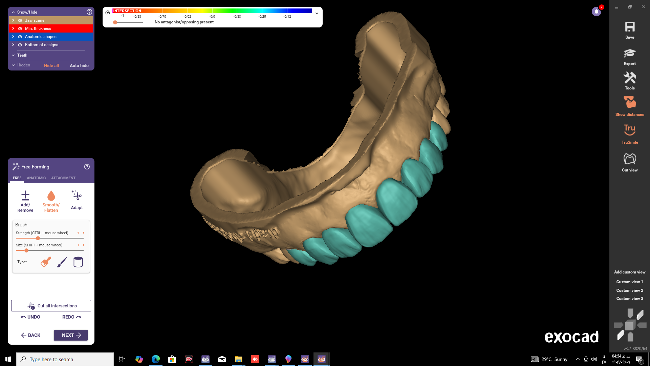This screenshot has width=650, height=366.
Task: Click the NEXT button
Action: [x=71, y=335]
